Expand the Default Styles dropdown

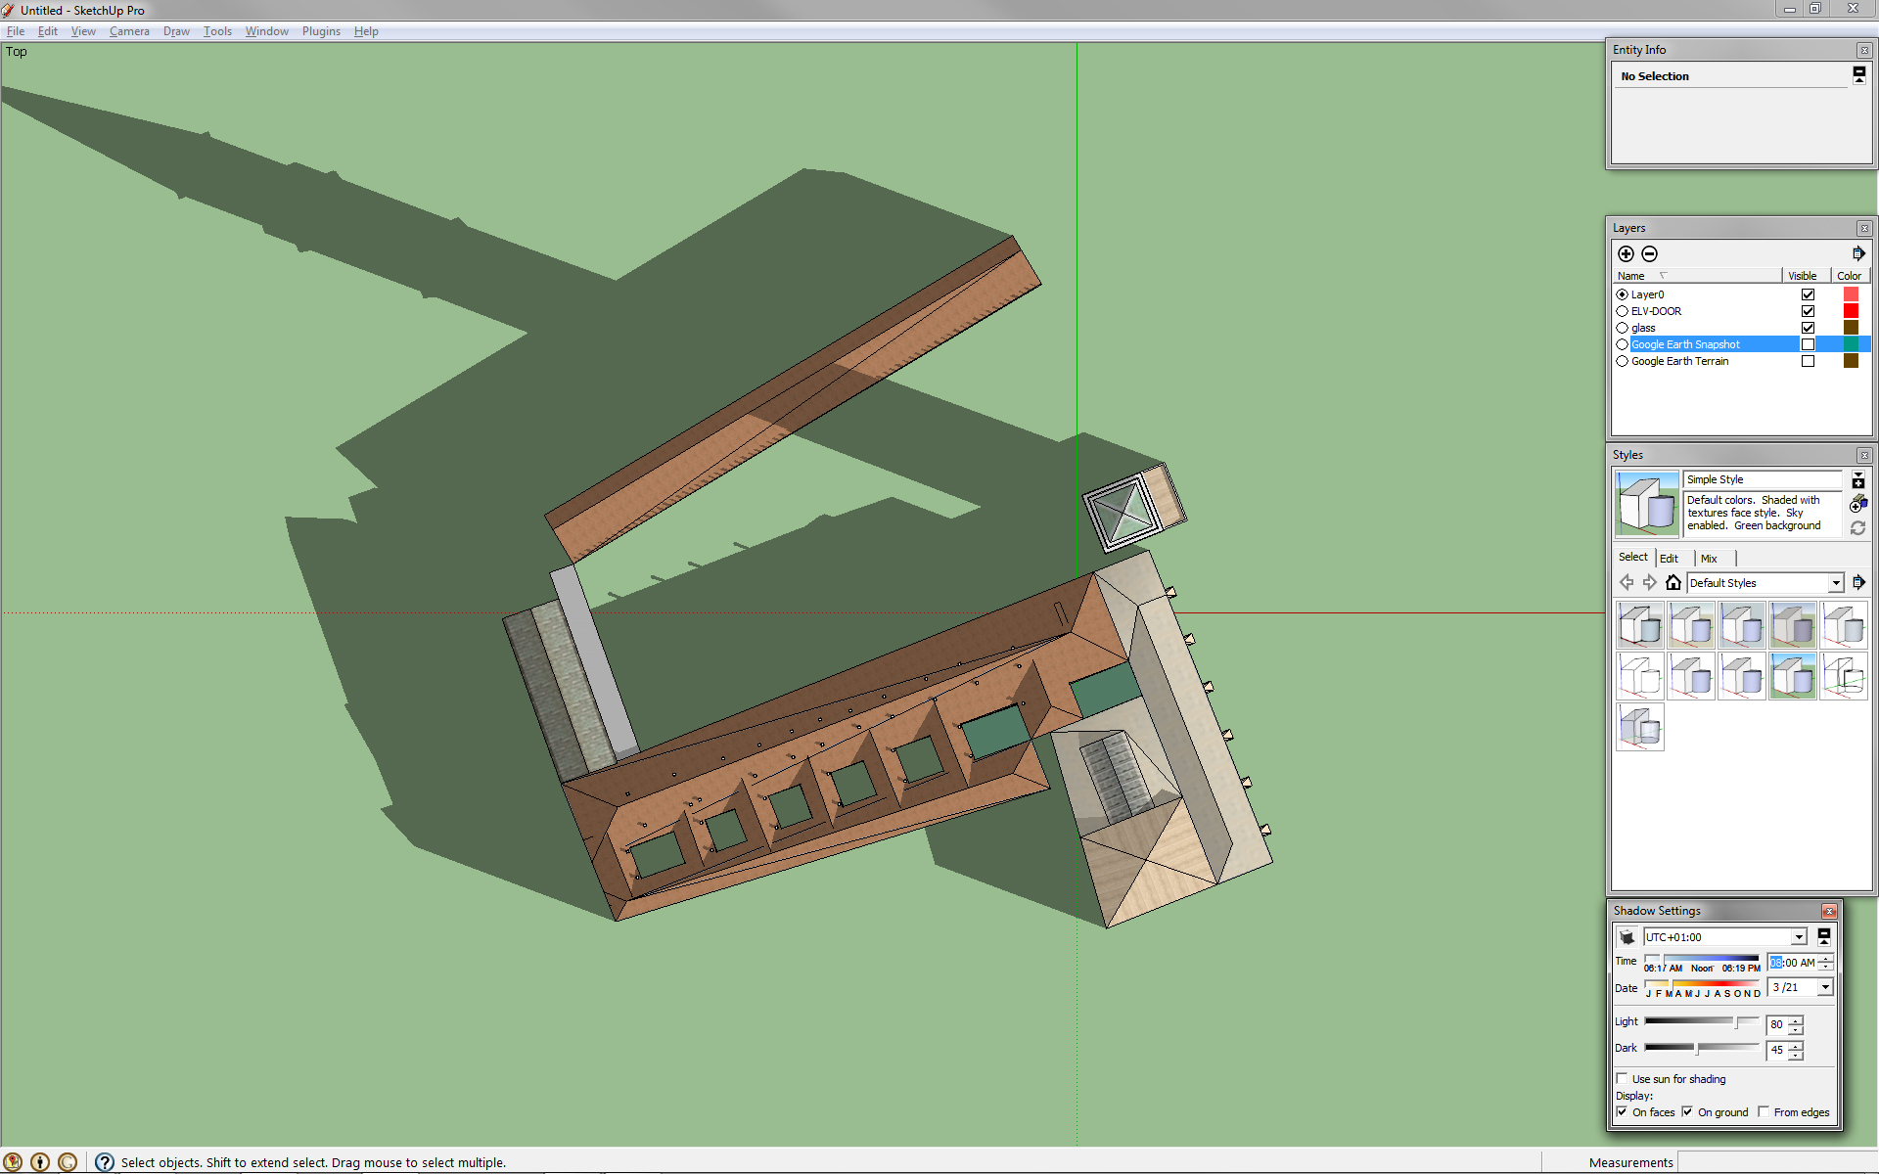click(x=1835, y=583)
